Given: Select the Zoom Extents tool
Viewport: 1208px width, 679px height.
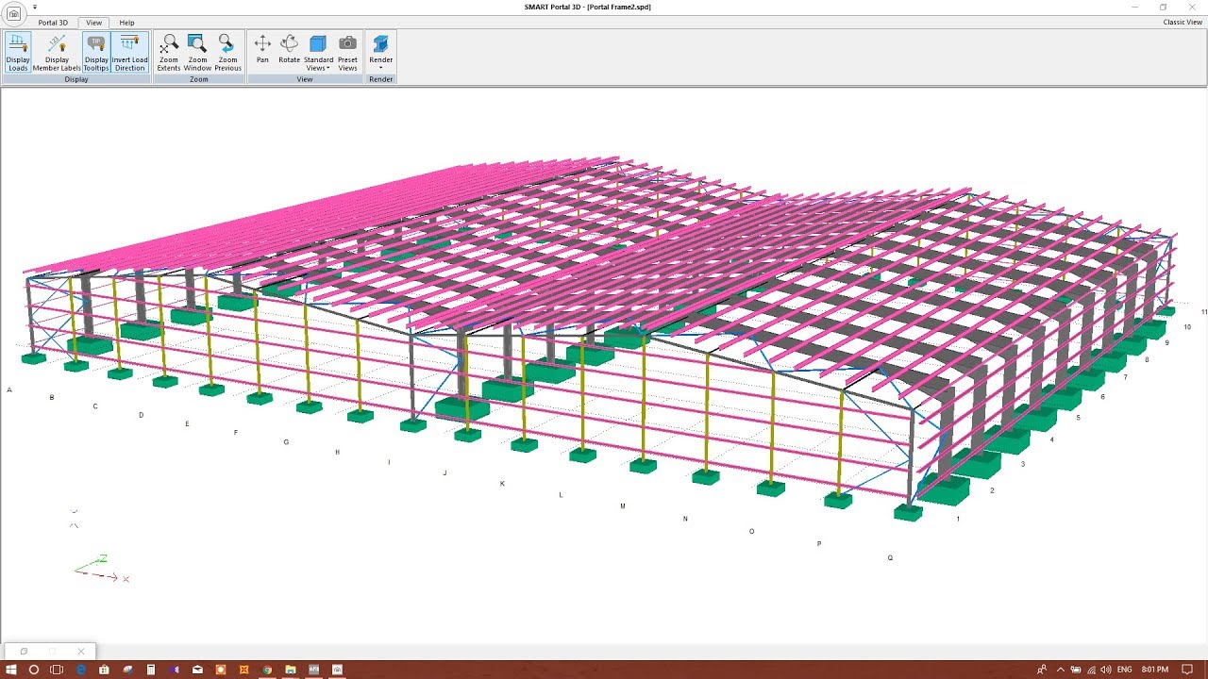Looking at the screenshot, I should [x=168, y=52].
